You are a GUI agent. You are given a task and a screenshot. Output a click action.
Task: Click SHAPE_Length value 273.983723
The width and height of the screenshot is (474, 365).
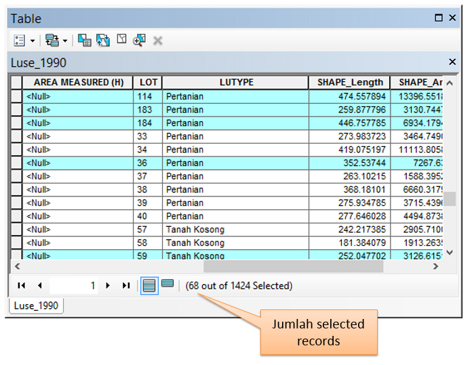tap(362, 136)
